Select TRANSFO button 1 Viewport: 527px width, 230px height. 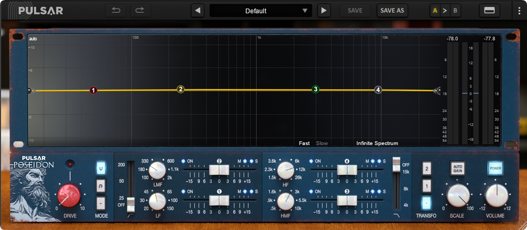(x=427, y=186)
